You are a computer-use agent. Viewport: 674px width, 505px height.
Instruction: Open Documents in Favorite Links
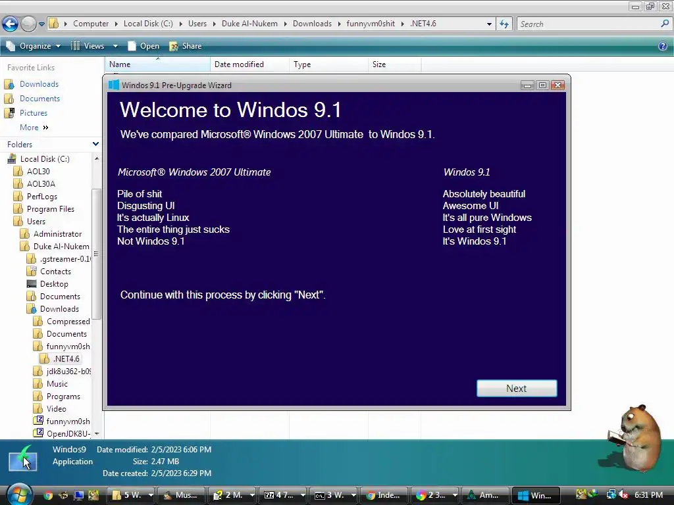click(x=39, y=99)
